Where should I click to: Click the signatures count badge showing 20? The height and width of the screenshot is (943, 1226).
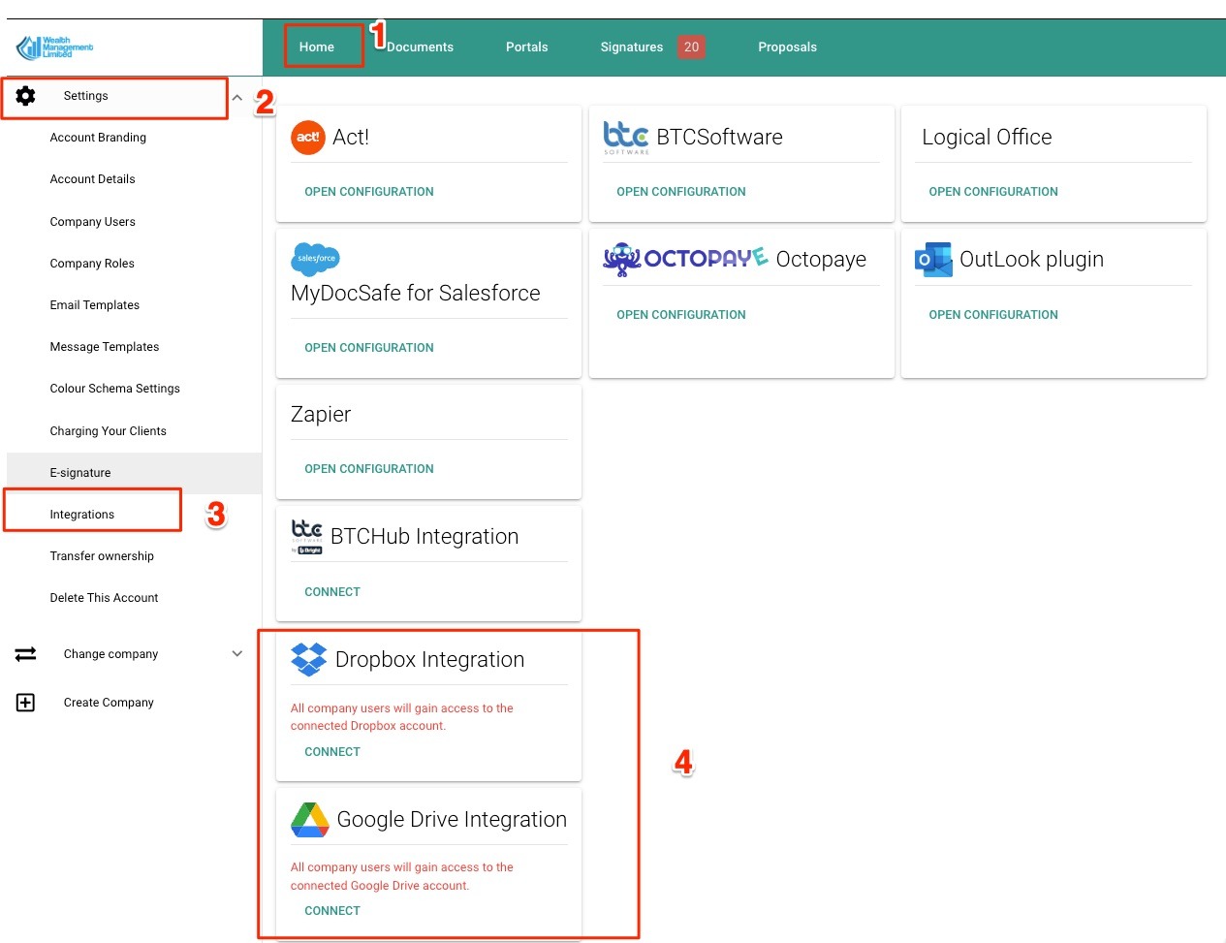tap(691, 47)
